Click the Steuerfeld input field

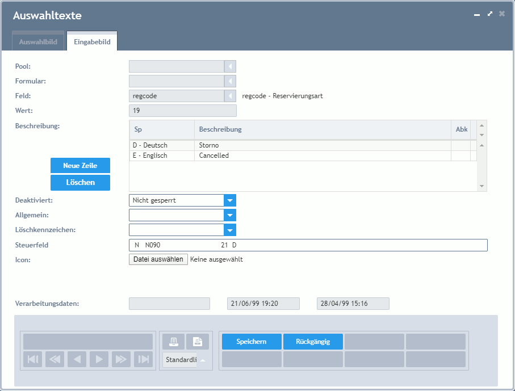coord(308,245)
